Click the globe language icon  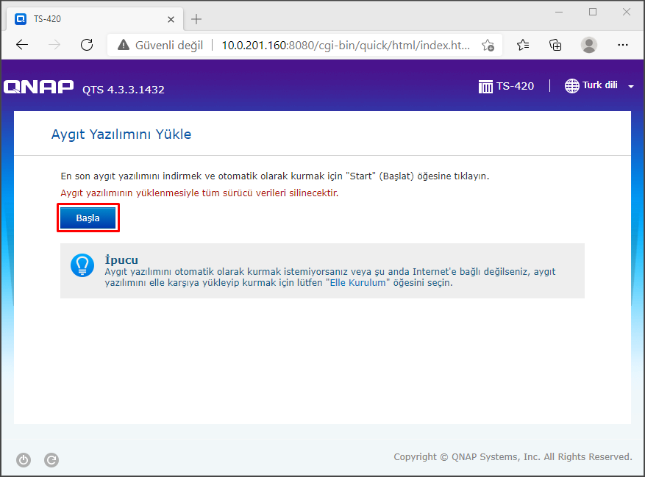571,86
